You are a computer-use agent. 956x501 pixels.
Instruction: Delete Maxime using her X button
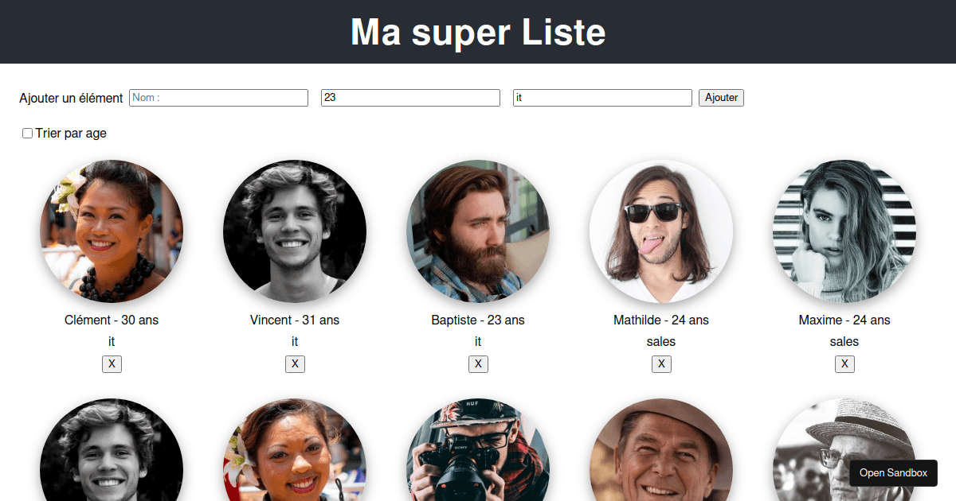[844, 363]
